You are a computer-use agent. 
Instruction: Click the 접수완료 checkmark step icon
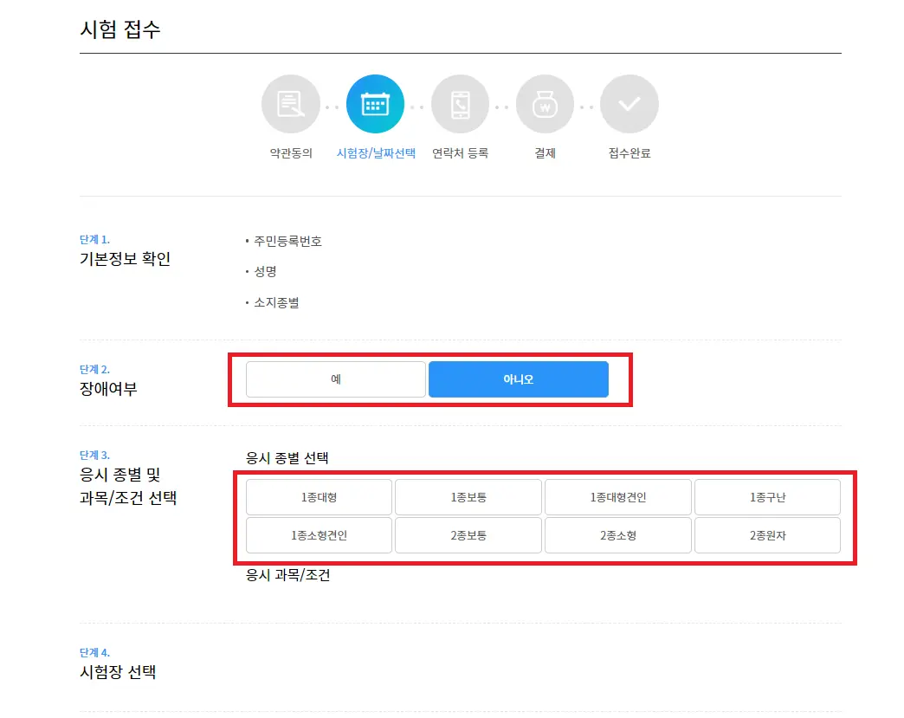tap(630, 103)
